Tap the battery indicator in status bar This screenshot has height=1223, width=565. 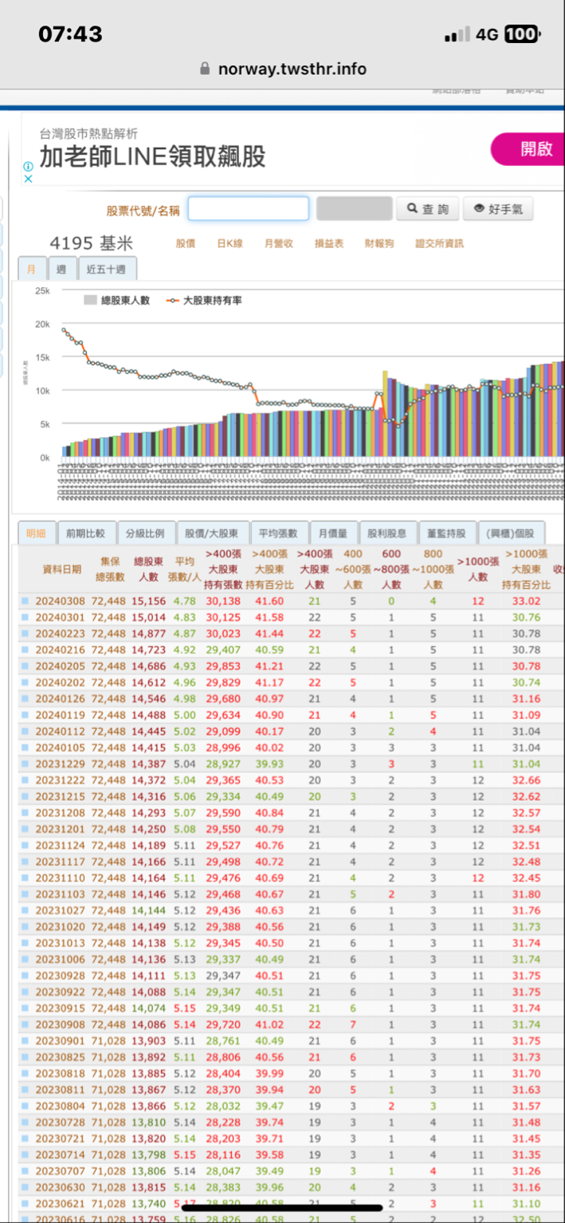pyautogui.click(x=521, y=34)
